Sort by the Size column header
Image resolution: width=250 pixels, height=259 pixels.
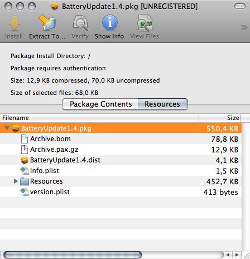pyautogui.click(x=220, y=118)
